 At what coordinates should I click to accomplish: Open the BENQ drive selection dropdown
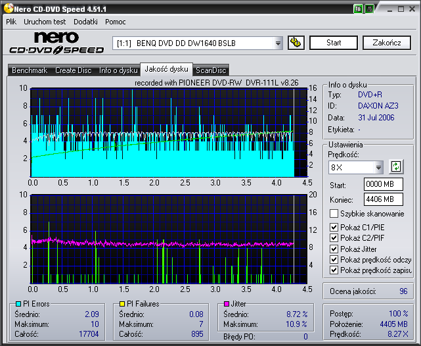(278, 43)
